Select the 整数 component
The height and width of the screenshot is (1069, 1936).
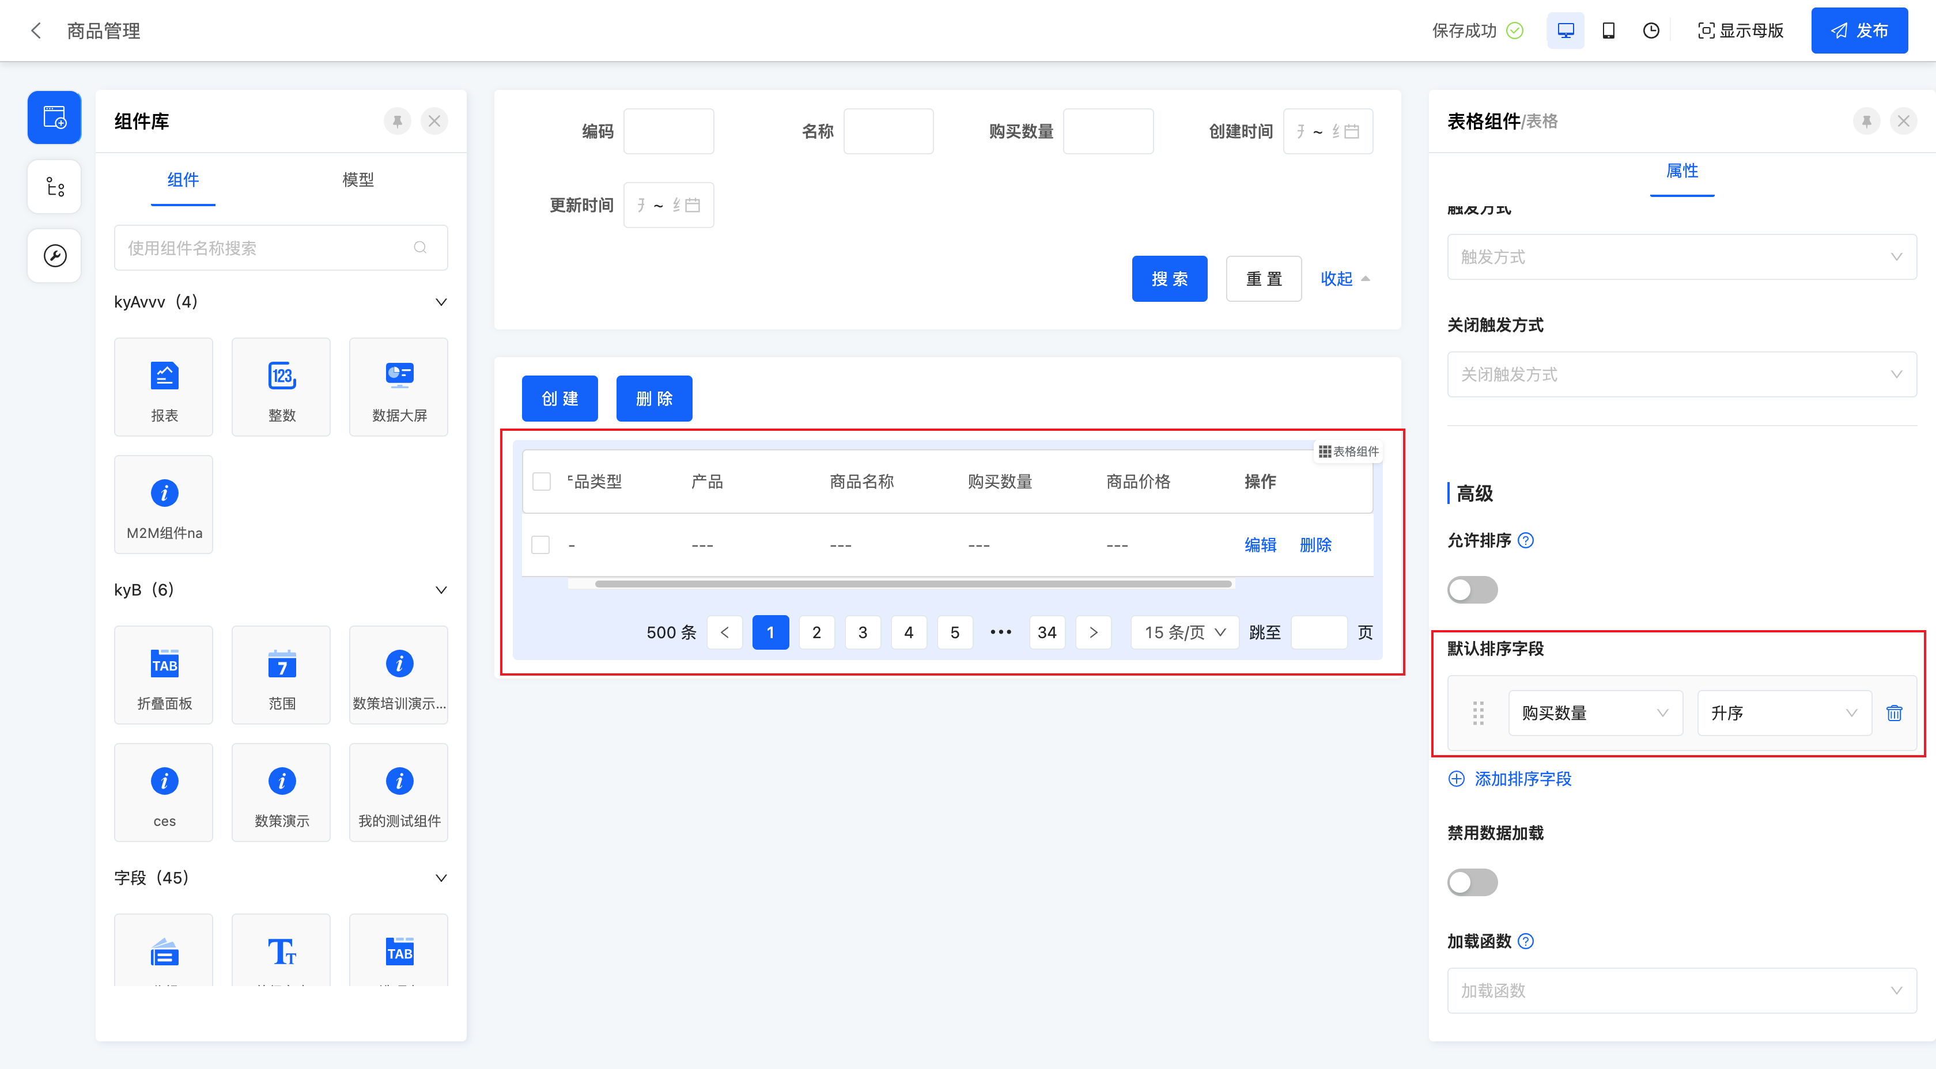tap(281, 387)
